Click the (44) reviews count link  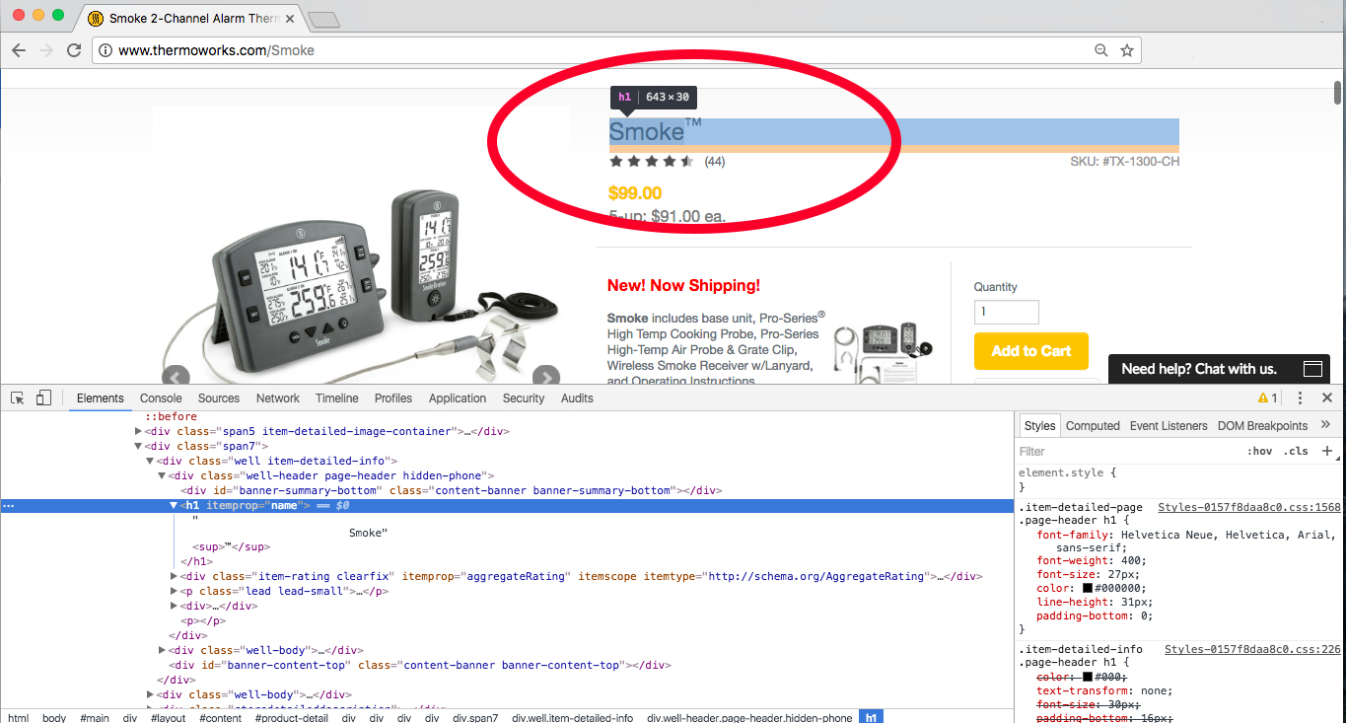tap(715, 162)
